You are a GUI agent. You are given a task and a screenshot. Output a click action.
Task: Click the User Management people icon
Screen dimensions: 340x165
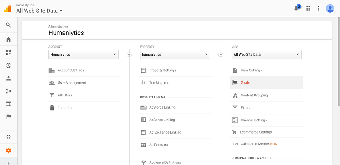(x=52, y=83)
